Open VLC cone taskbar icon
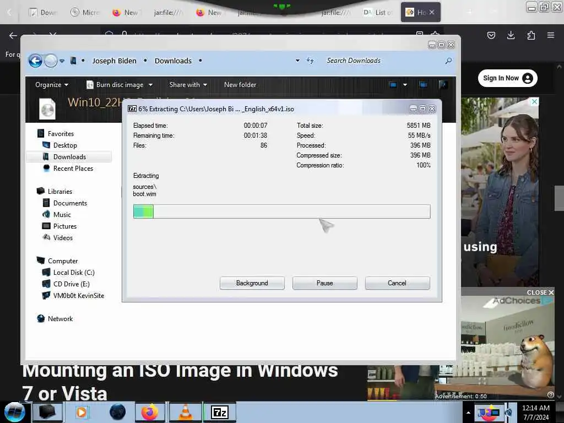Screen dimensions: 564x423 185,412
